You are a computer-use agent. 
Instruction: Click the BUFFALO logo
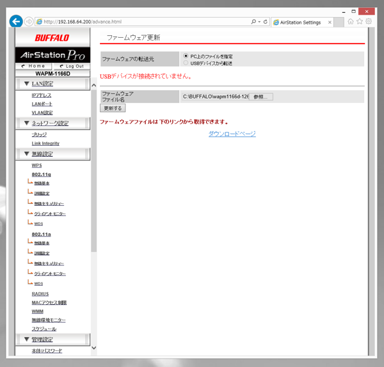(x=52, y=38)
